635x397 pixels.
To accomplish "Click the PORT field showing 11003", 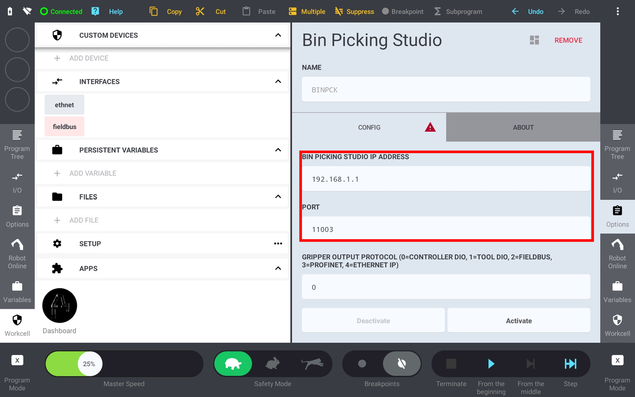I will [x=446, y=229].
